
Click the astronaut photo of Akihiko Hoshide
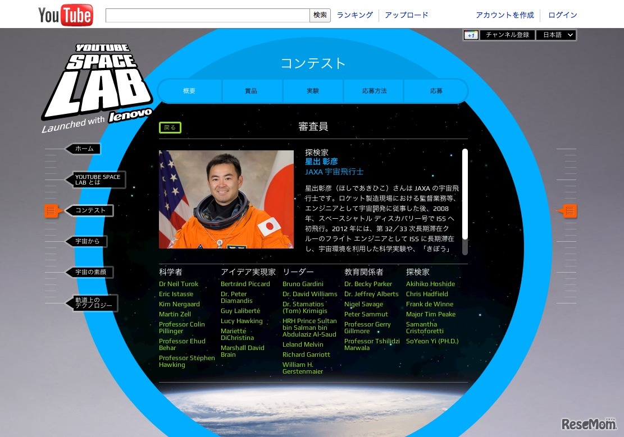point(226,199)
